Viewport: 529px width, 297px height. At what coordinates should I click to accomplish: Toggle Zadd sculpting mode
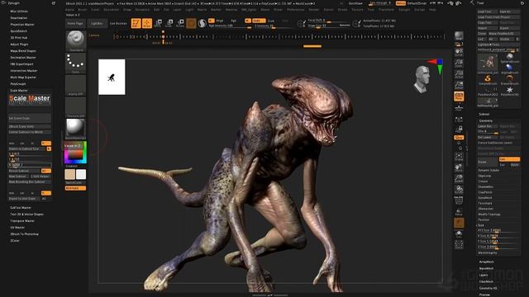[259, 21]
